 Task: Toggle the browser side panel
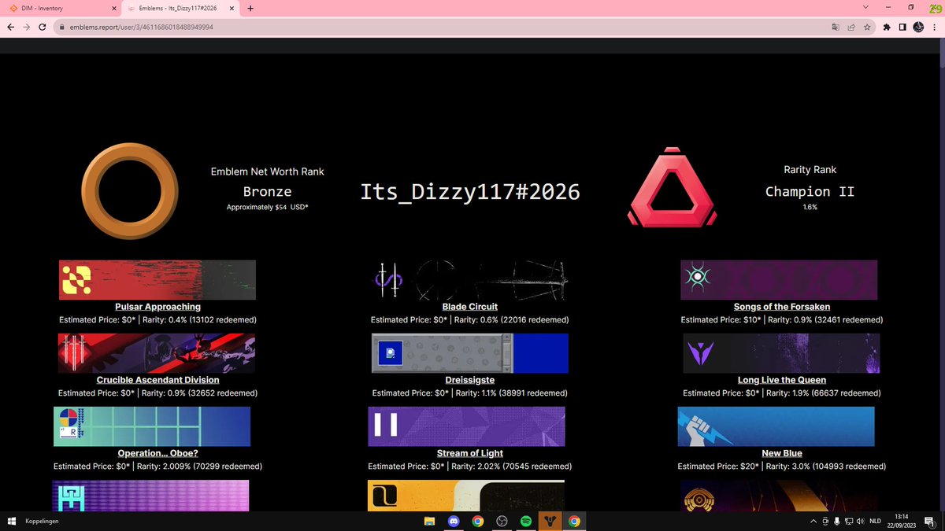tap(902, 26)
